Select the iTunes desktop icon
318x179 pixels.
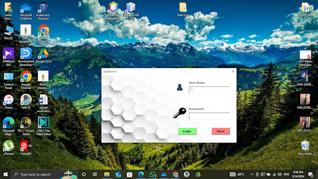tap(8, 102)
